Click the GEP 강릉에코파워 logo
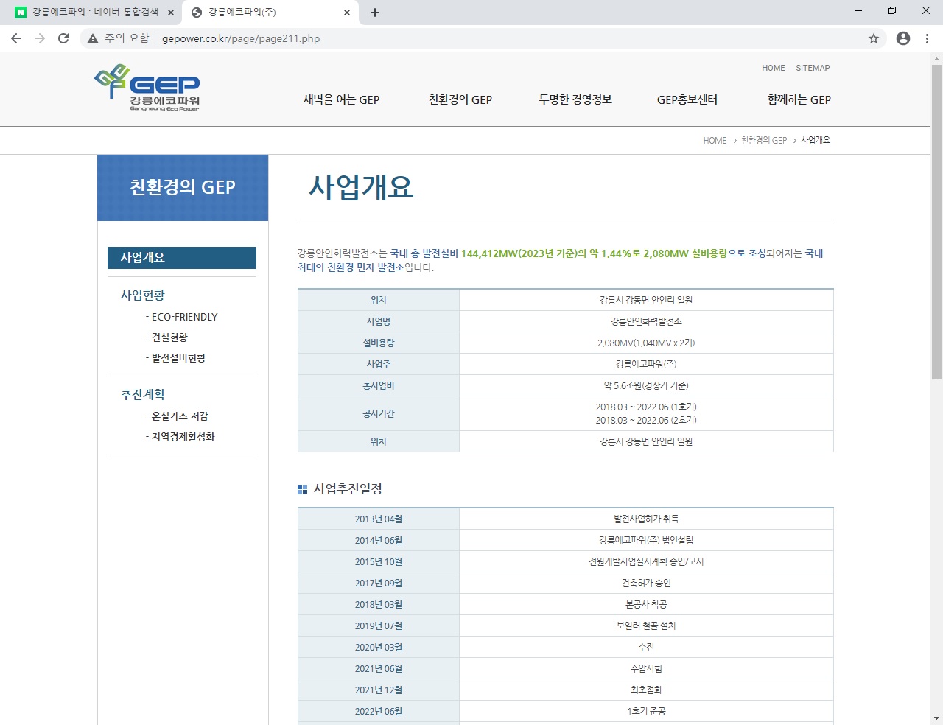 click(x=147, y=88)
